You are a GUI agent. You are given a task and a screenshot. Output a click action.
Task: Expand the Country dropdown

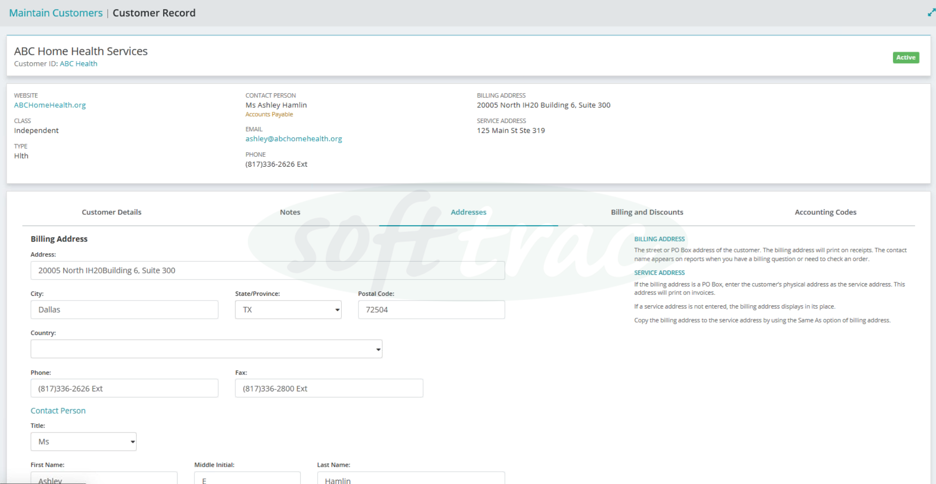pos(207,349)
